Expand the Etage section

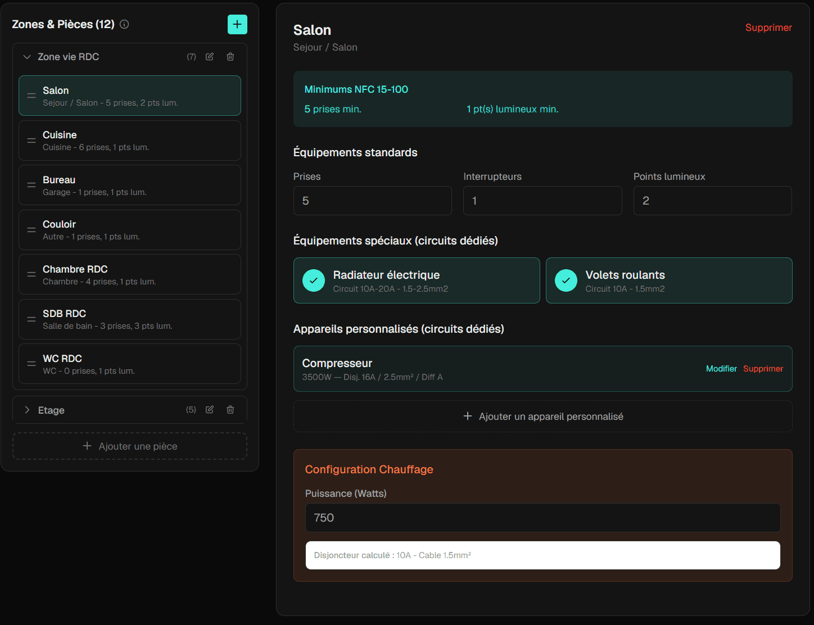click(x=26, y=410)
